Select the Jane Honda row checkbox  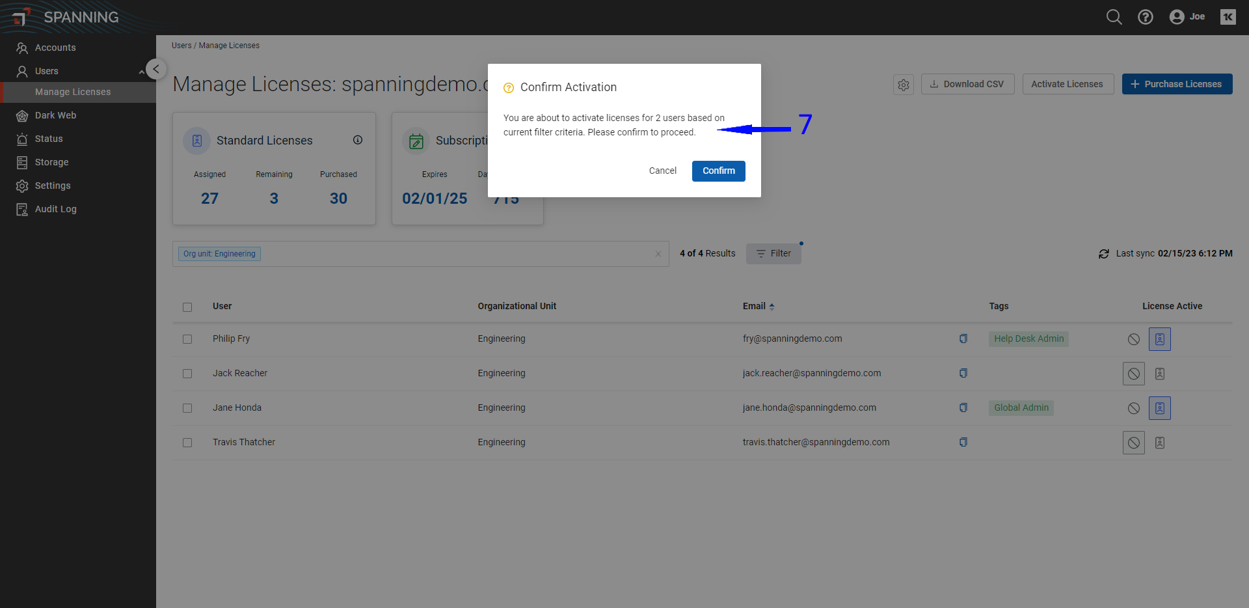pos(187,408)
